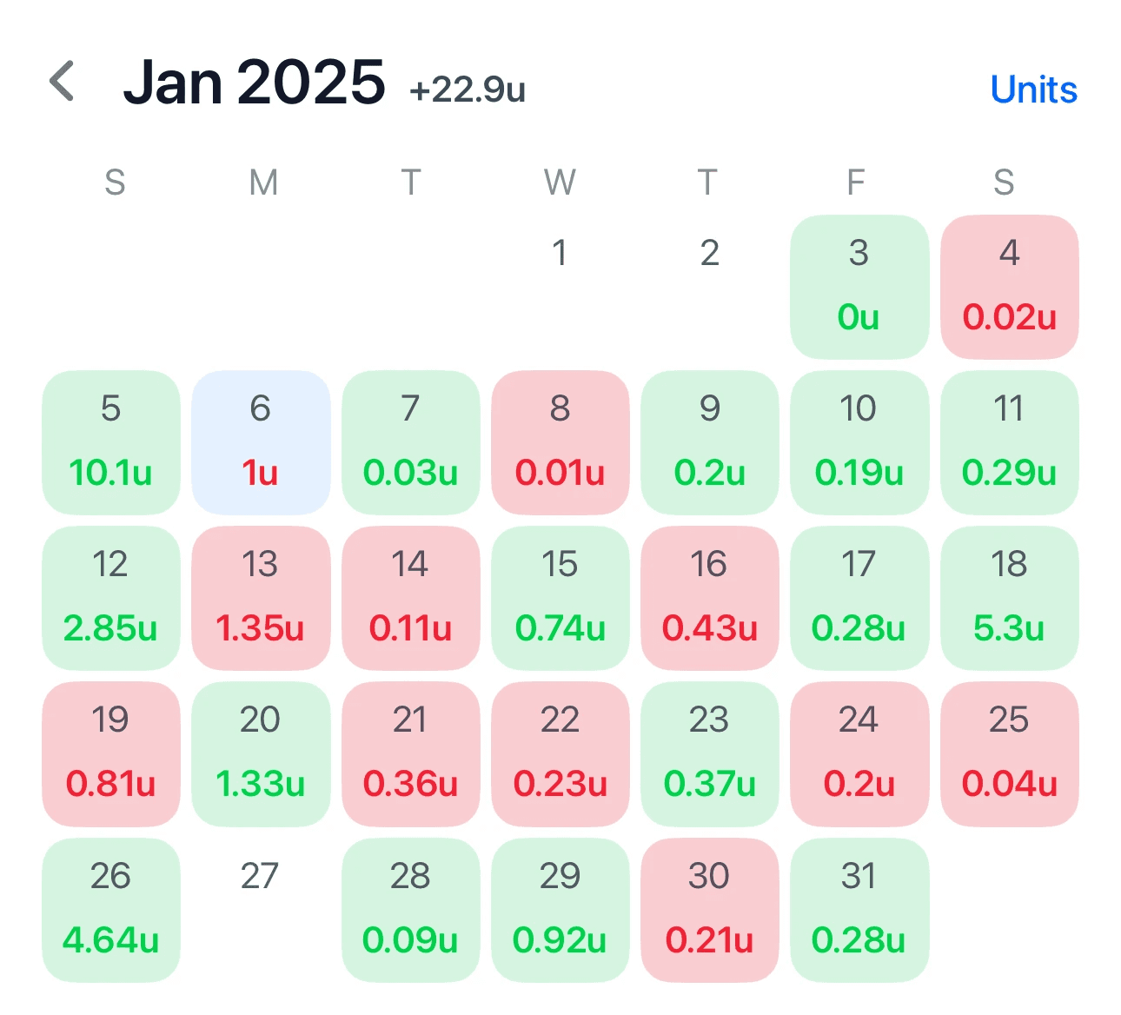Click the Jan 2025 month title
The height and width of the screenshot is (1015, 1121).
click(x=254, y=83)
